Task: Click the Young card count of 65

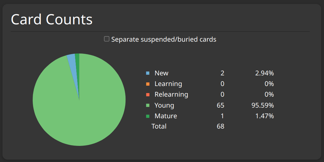Action: (x=220, y=105)
